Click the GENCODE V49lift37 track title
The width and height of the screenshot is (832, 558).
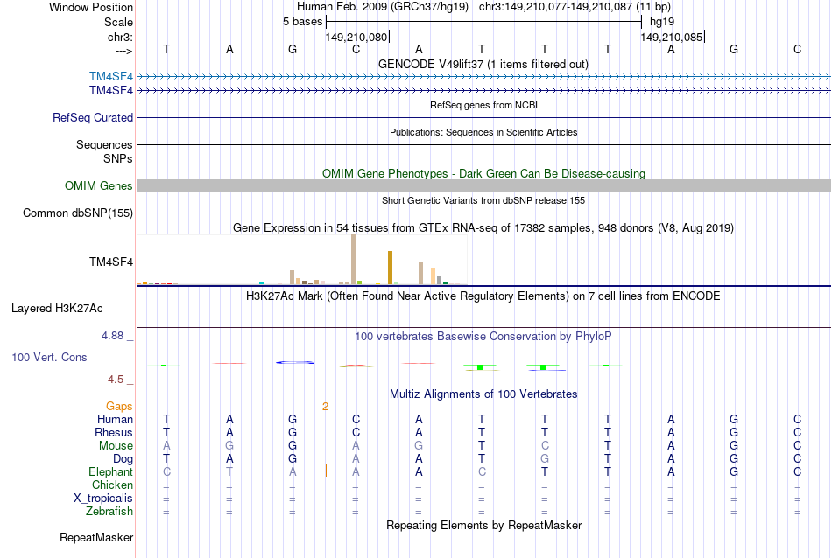click(483, 64)
